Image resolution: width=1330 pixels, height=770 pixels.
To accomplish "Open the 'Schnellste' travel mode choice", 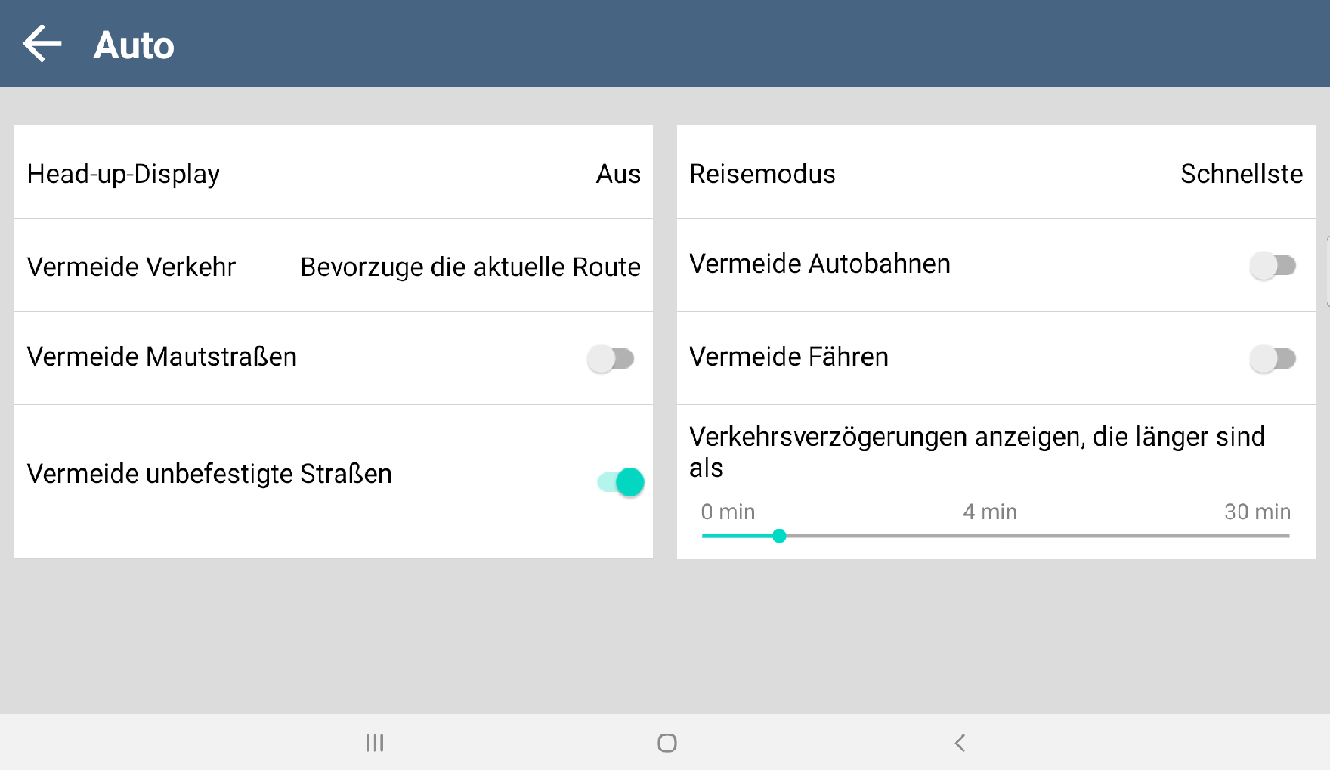I will coord(1241,174).
